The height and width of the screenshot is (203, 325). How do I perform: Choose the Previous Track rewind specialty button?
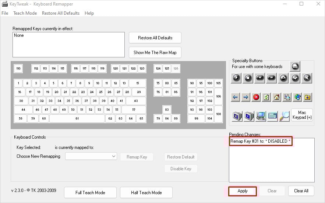260,78
